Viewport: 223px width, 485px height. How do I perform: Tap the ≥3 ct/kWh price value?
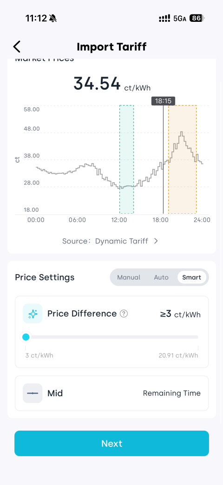[x=180, y=314]
